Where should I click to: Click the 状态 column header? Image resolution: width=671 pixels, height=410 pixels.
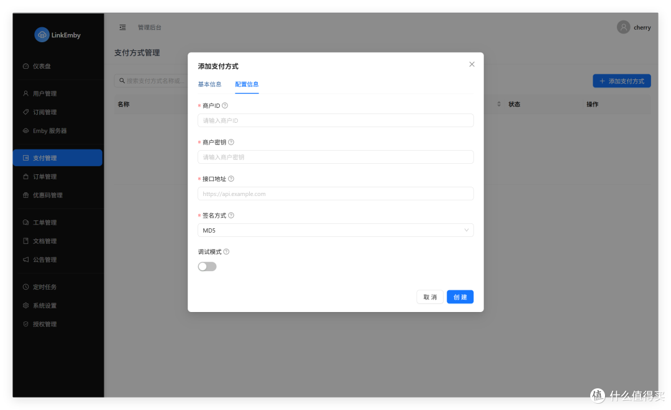click(x=514, y=104)
